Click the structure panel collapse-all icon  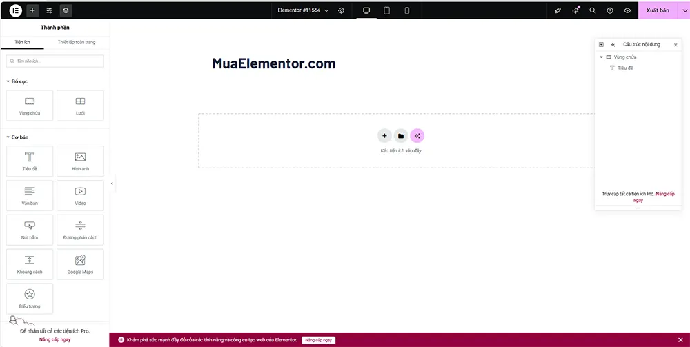point(601,44)
